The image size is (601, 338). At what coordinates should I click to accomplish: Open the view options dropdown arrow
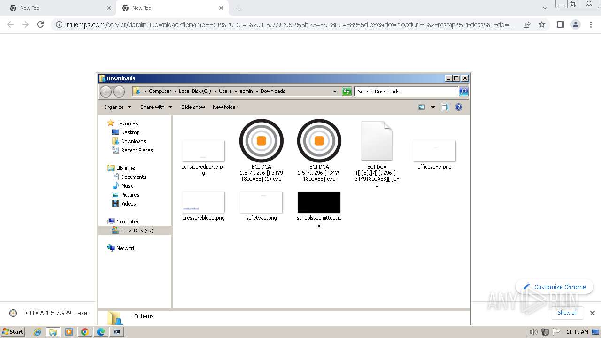point(433,107)
